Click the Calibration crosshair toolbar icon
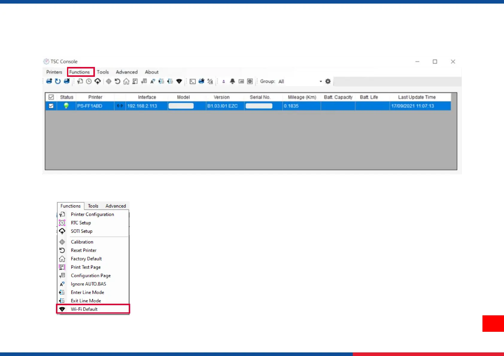This screenshot has width=504, height=356. pyautogui.click(x=109, y=81)
